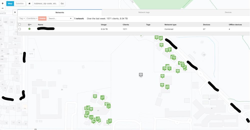
Task: Open the Tag dropdown
Action: pyautogui.click(x=22, y=18)
